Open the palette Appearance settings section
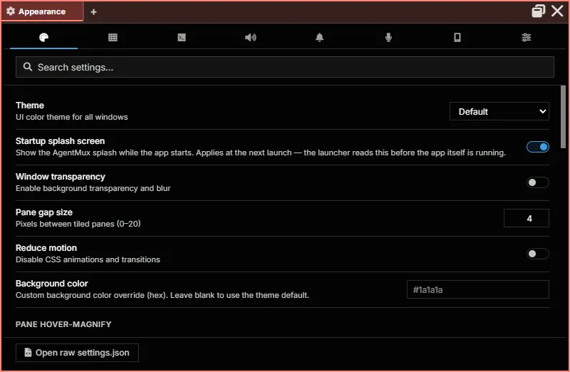Viewport: 570px width, 372px height. pos(43,38)
